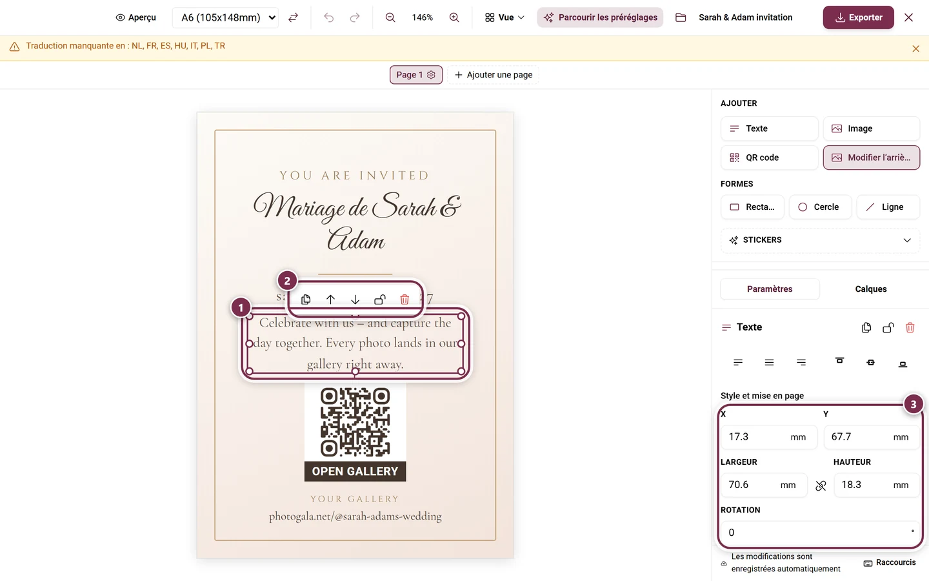Align element to bottom
The height and width of the screenshot is (581, 929).
[903, 364]
